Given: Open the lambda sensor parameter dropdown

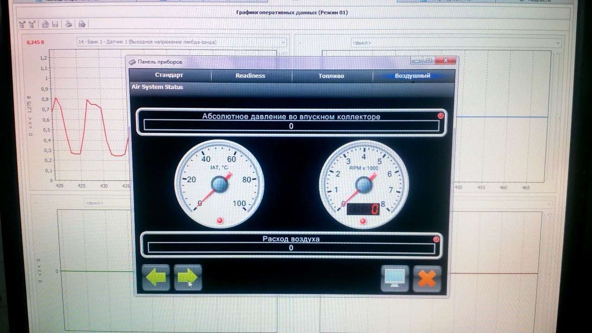Looking at the screenshot, I should (181, 42).
